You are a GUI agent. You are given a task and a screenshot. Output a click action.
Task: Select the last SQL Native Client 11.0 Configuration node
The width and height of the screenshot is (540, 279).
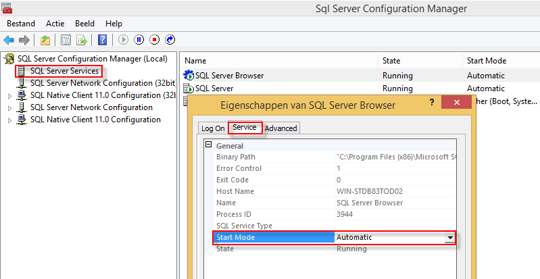point(95,120)
